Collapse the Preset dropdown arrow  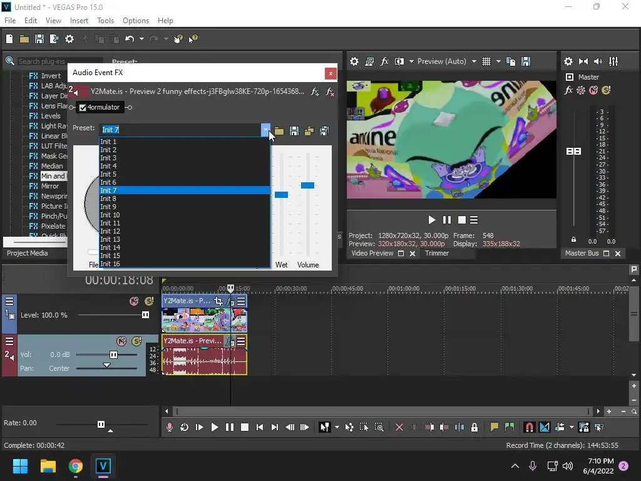[265, 130]
